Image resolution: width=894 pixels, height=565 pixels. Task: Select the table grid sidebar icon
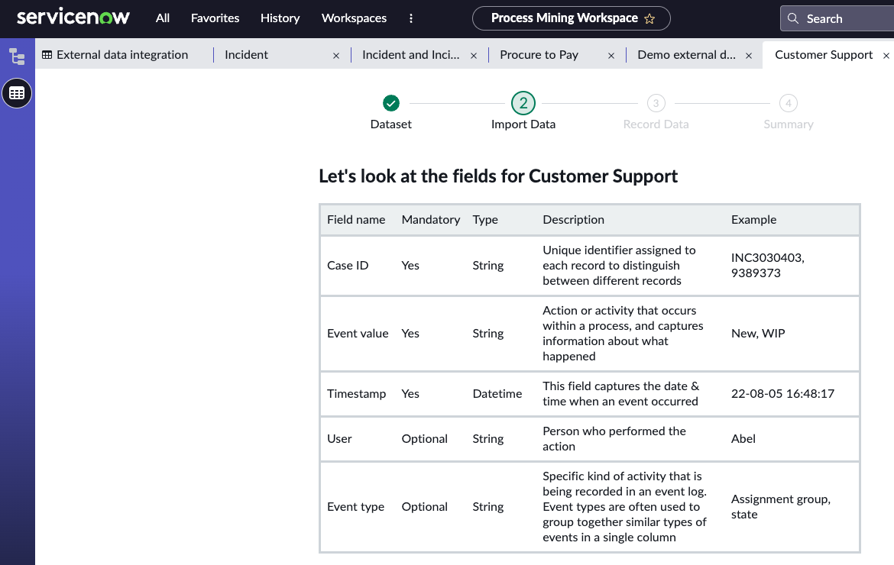17,93
